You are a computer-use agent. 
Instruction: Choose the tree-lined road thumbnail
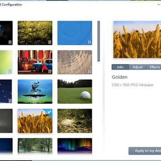pyautogui.click(x=35, y=147)
